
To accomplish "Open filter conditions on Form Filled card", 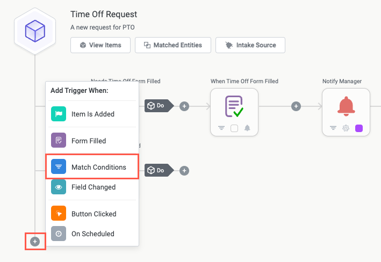I will coord(221,128).
